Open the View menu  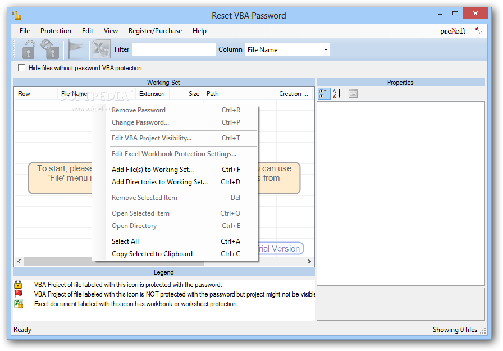tap(111, 31)
